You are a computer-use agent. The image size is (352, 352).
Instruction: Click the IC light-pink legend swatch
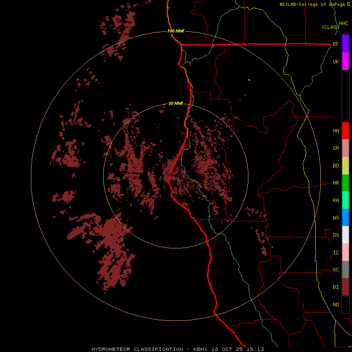345,252
